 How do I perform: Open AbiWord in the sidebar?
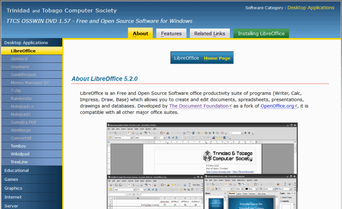[x=32, y=59]
